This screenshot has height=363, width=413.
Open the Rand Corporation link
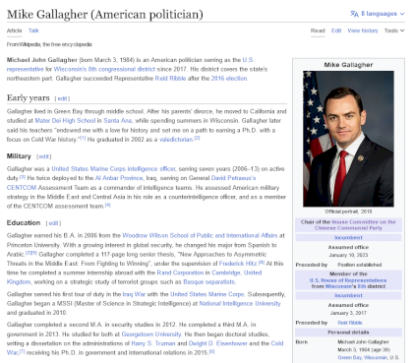pos(180,272)
